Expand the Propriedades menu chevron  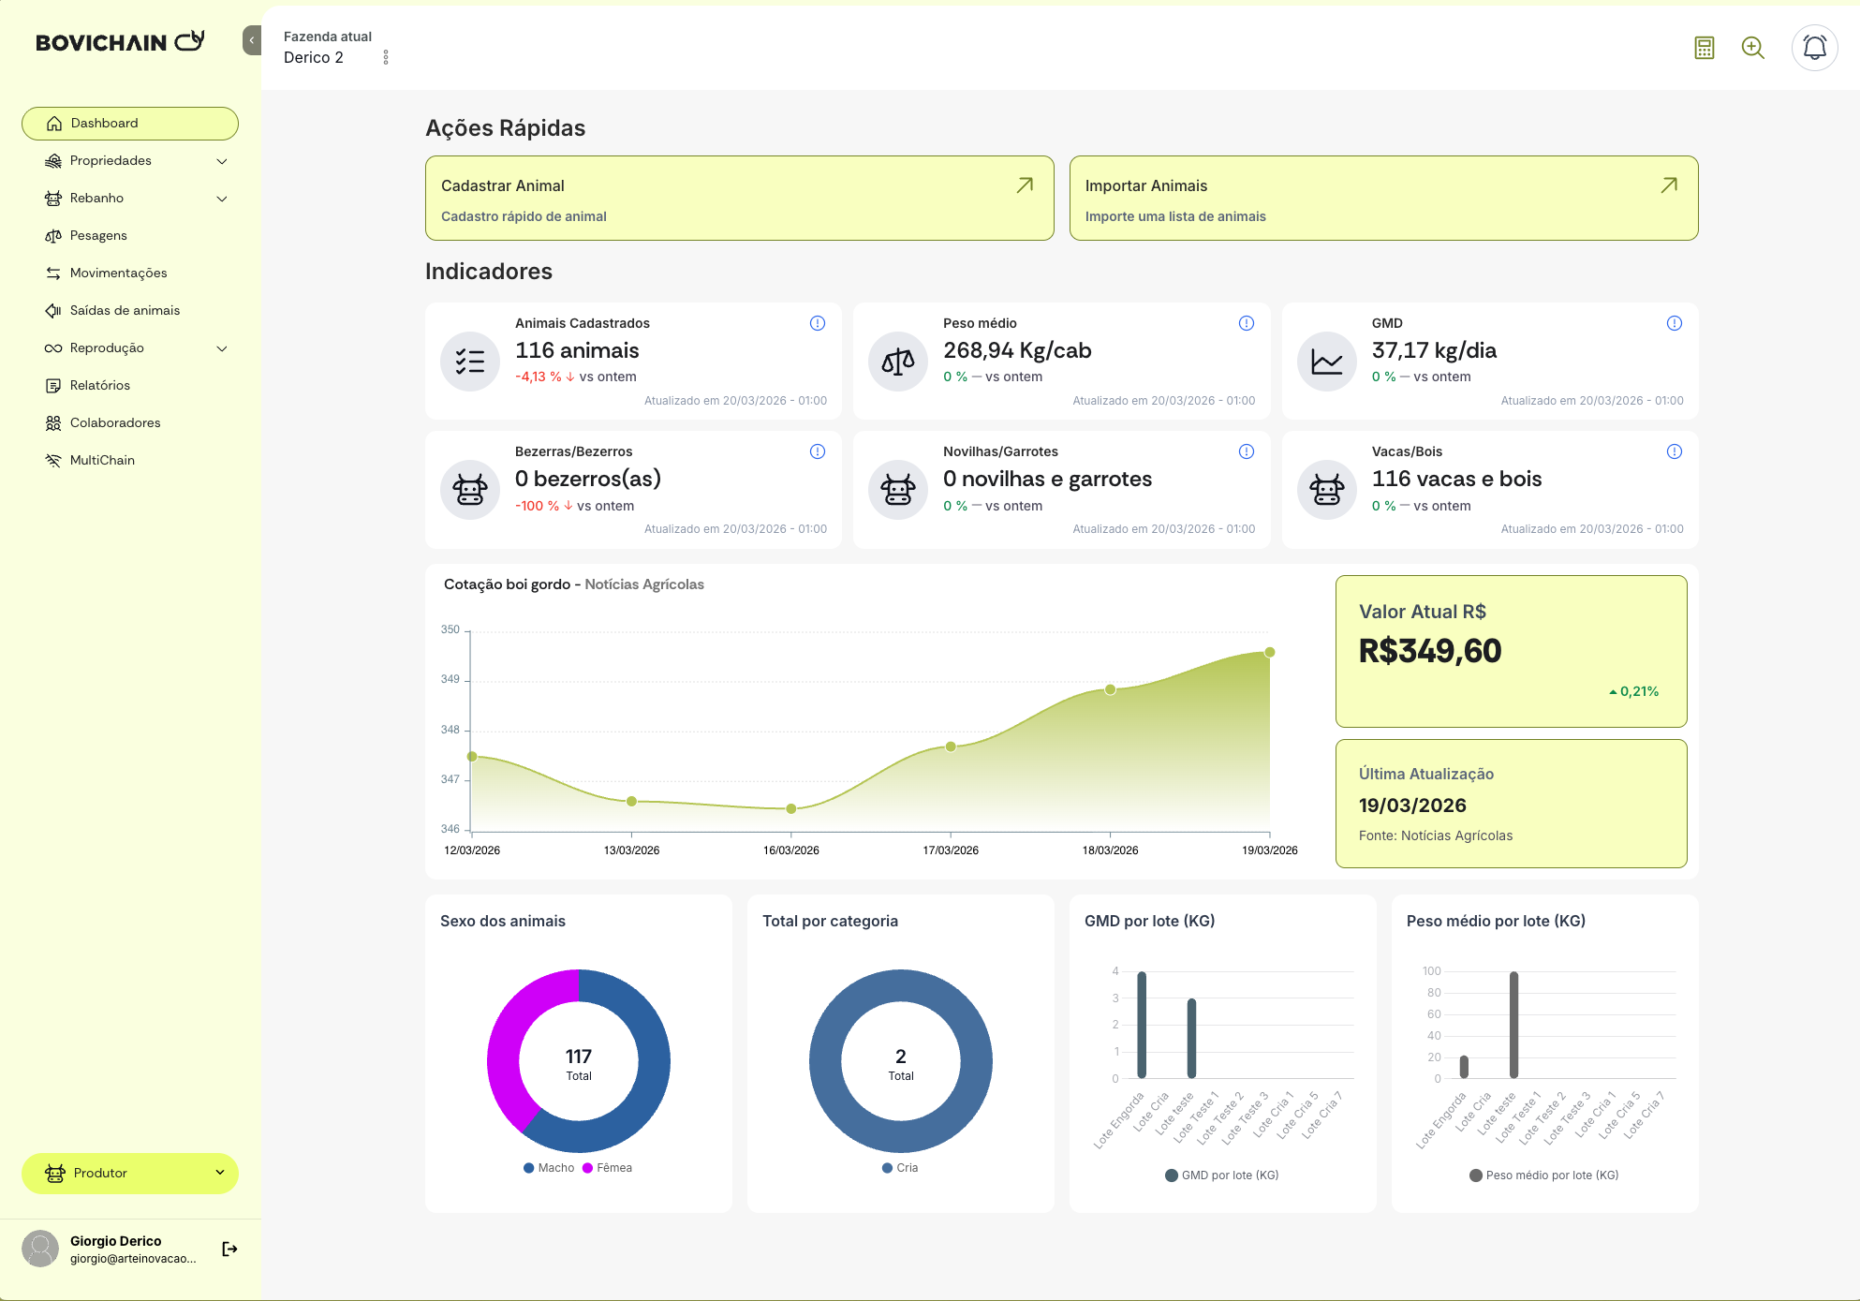pyautogui.click(x=222, y=161)
